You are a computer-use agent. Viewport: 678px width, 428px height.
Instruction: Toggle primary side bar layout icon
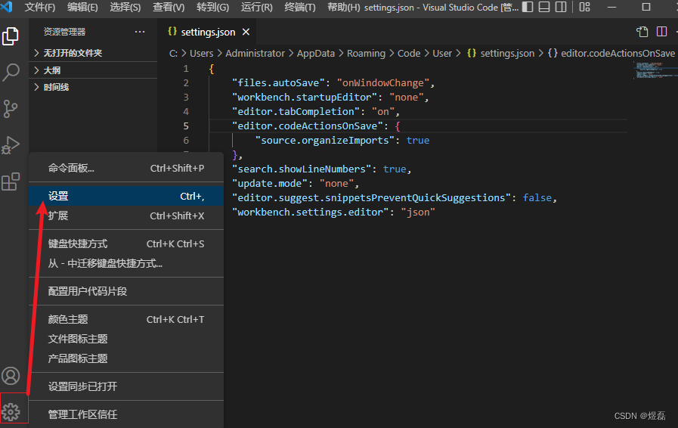[x=528, y=7]
